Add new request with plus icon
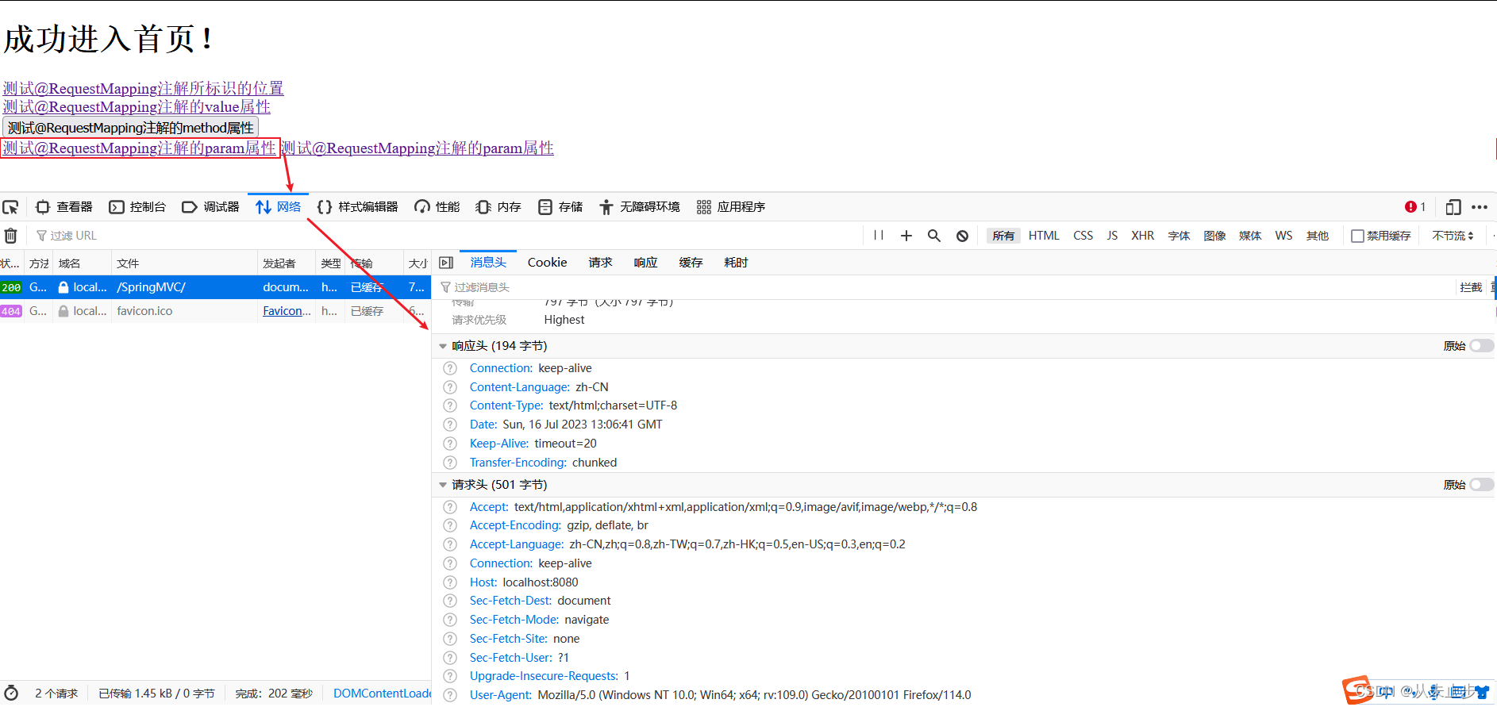The image size is (1497, 707). (906, 236)
